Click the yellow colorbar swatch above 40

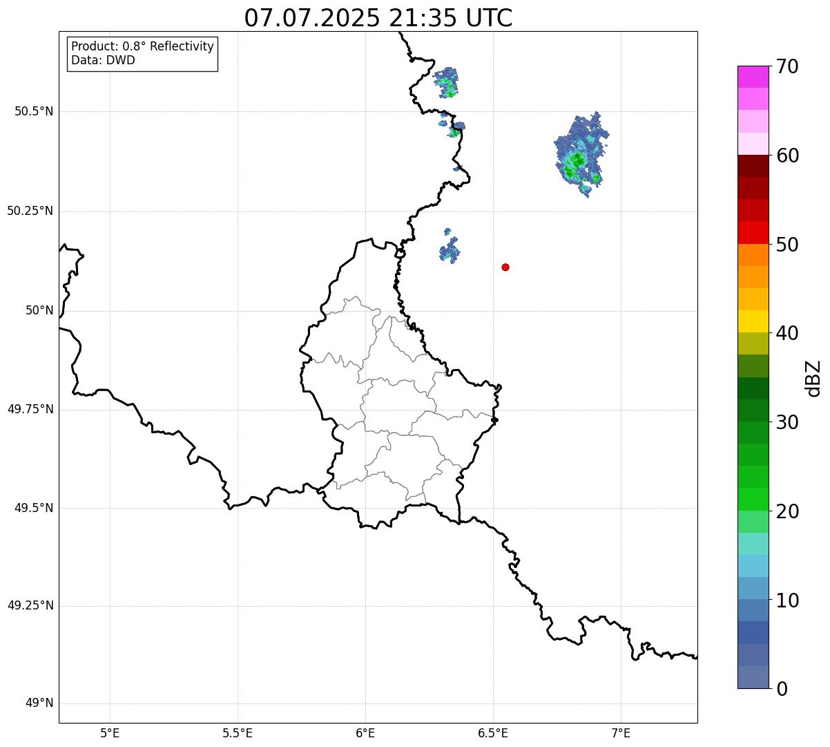click(753, 321)
